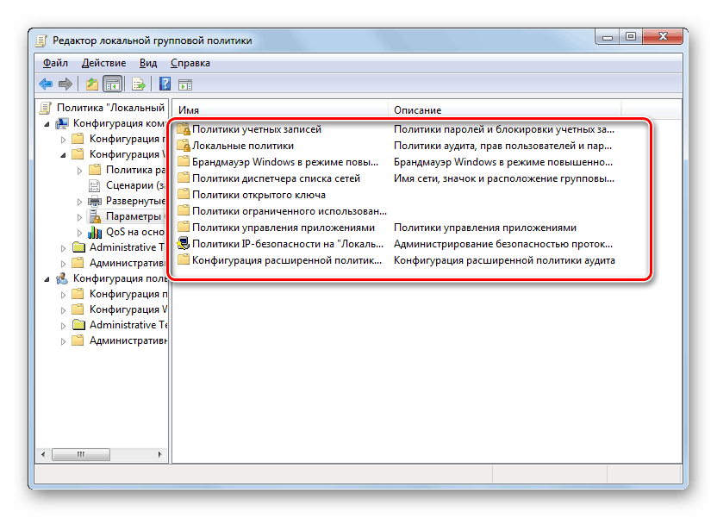Open the Справка menu
The height and width of the screenshot is (518, 717).
(190, 63)
